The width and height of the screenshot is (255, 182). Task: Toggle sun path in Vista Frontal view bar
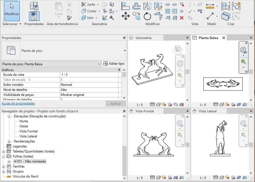point(164,178)
